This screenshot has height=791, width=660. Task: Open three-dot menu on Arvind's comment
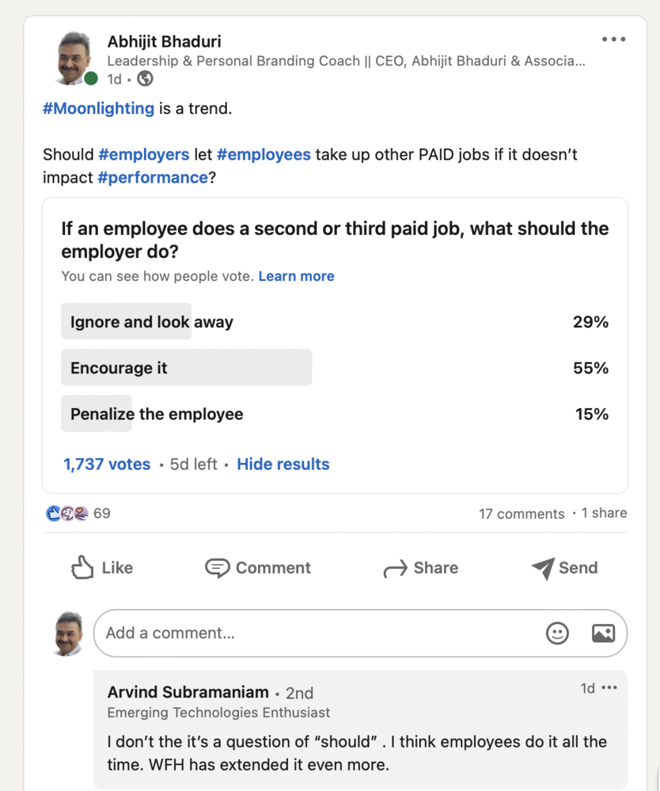click(x=609, y=688)
